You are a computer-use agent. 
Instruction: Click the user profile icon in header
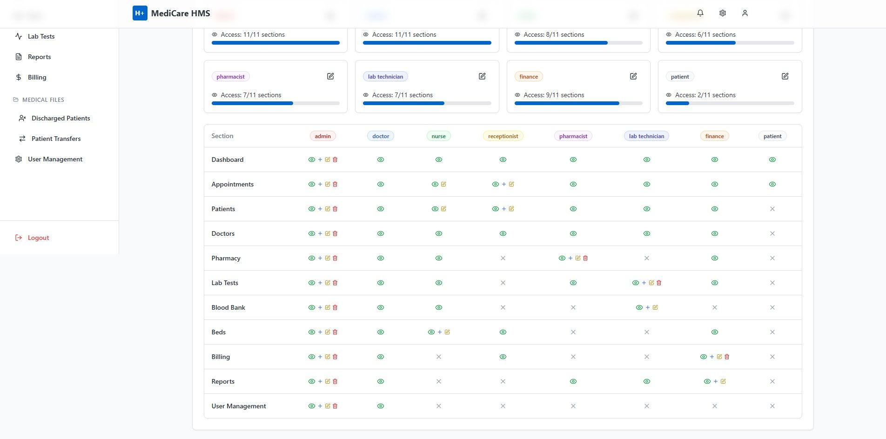745,13
